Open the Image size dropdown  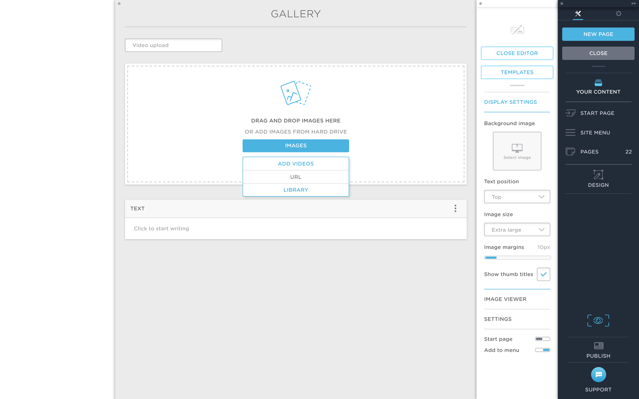[517, 230]
